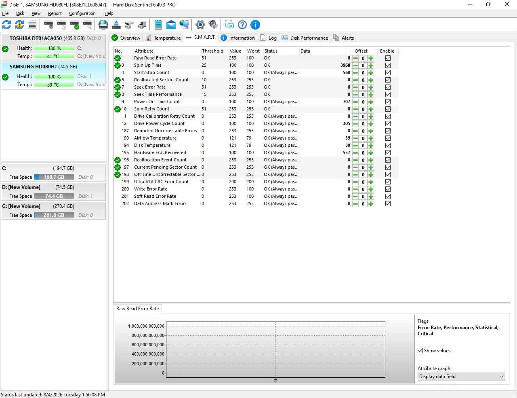
Task: Click green plus for Disk Temperature offset
Action: tap(371, 146)
